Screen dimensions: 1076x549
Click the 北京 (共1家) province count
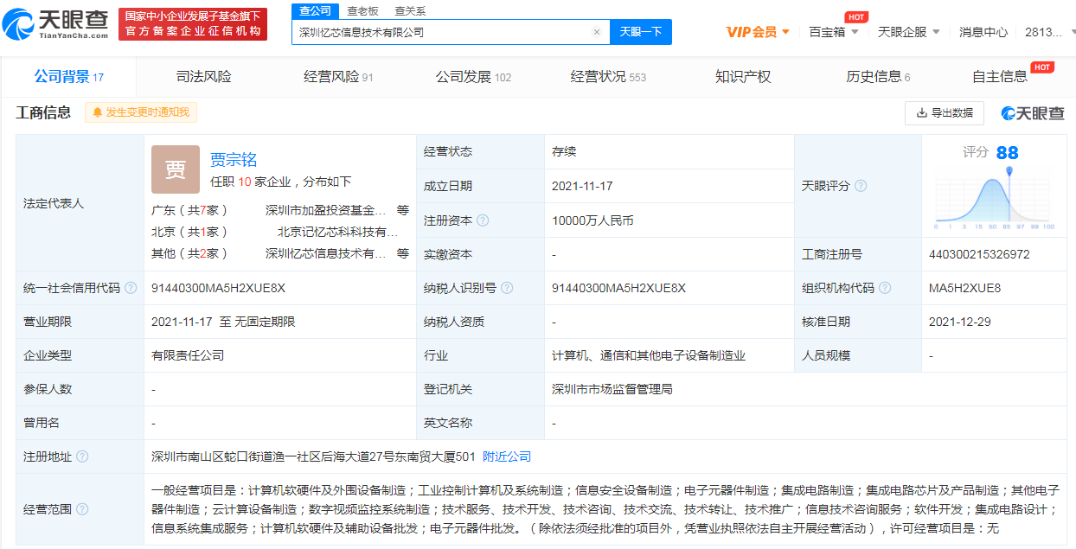[x=190, y=232]
